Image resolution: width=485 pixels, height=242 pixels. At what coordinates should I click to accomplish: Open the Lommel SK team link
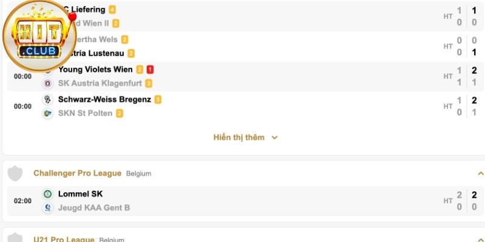[80, 194]
